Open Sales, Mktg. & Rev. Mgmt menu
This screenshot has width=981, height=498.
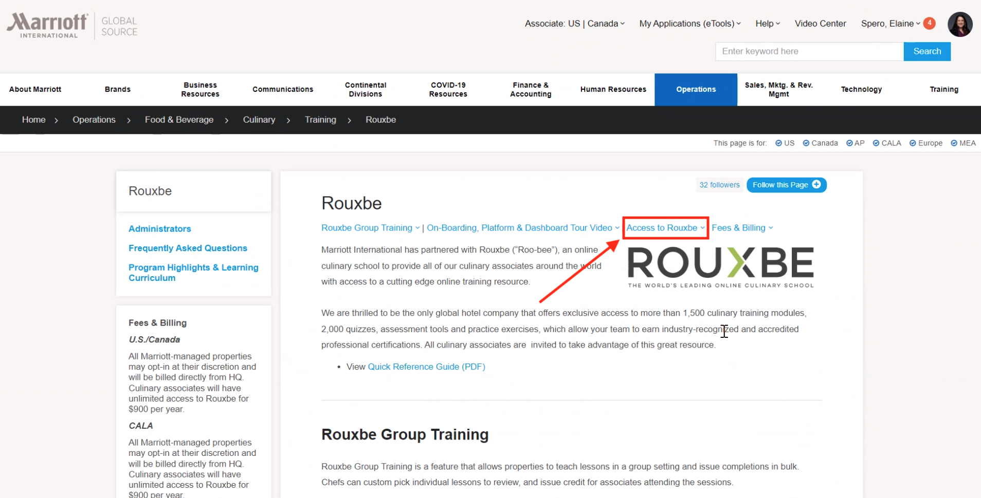[x=778, y=89]
